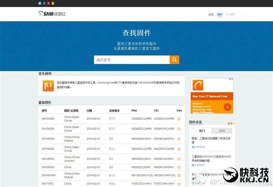Click PDA value N9200ZCU2APB1
This screenshot has width=273, height=187.
pyautogui.click(x=142, y=149)
